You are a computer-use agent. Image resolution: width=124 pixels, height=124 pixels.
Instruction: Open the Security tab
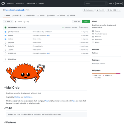61,16
